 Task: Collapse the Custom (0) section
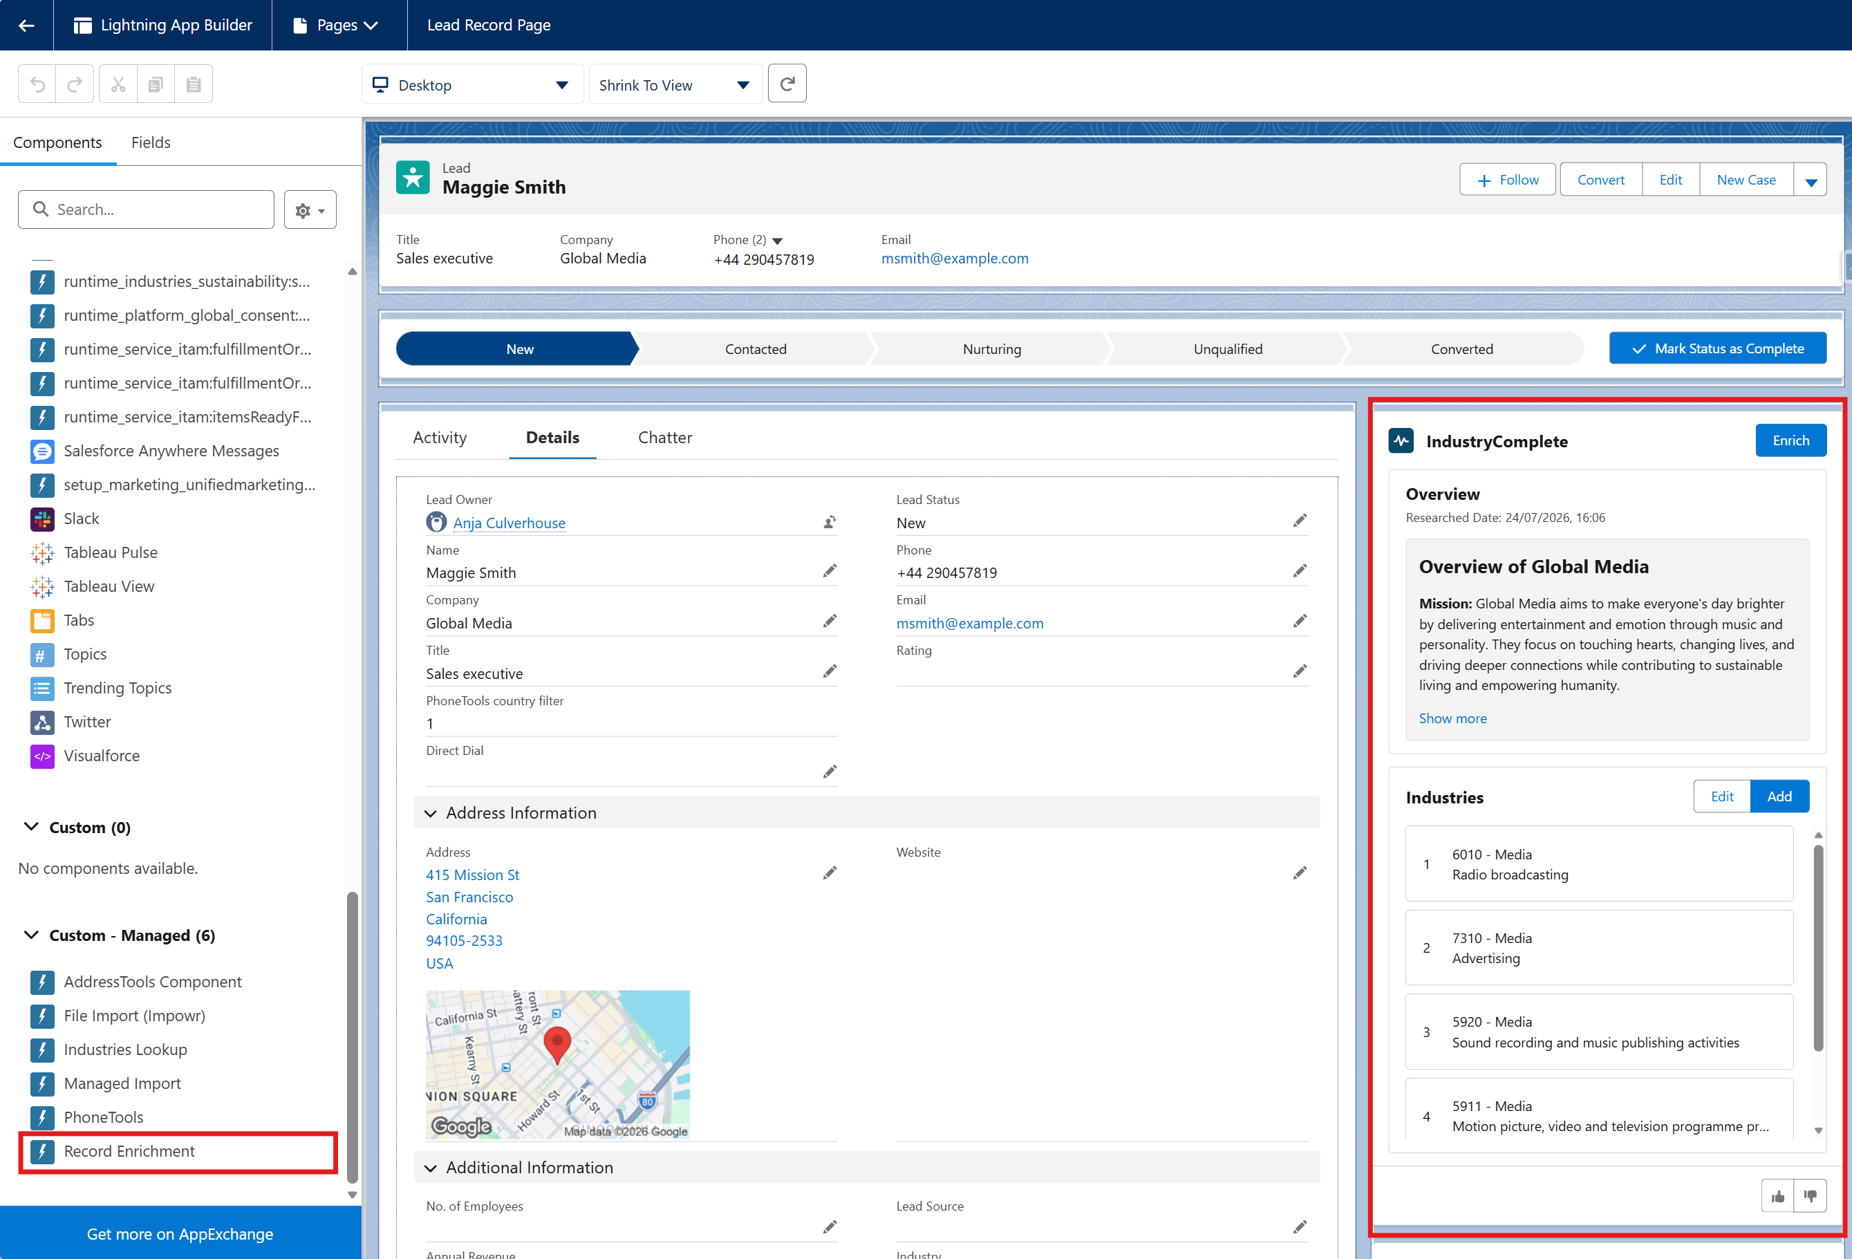pyautogui.click(x=31, y=827)
